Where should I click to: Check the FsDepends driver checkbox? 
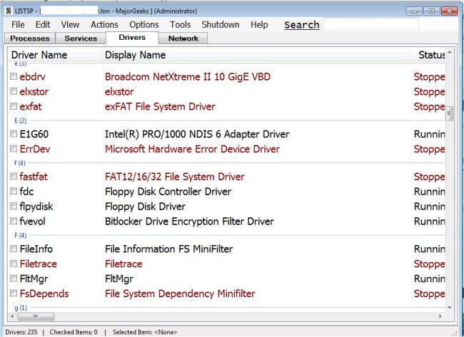pyautogui.click(x=14, y=294)
